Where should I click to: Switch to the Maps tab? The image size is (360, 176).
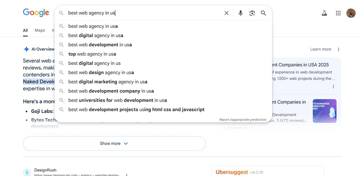[40, 30]
